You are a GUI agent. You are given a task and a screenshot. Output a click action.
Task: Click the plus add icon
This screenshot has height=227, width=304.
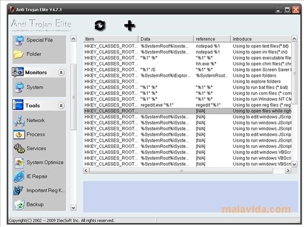[130, 26]
